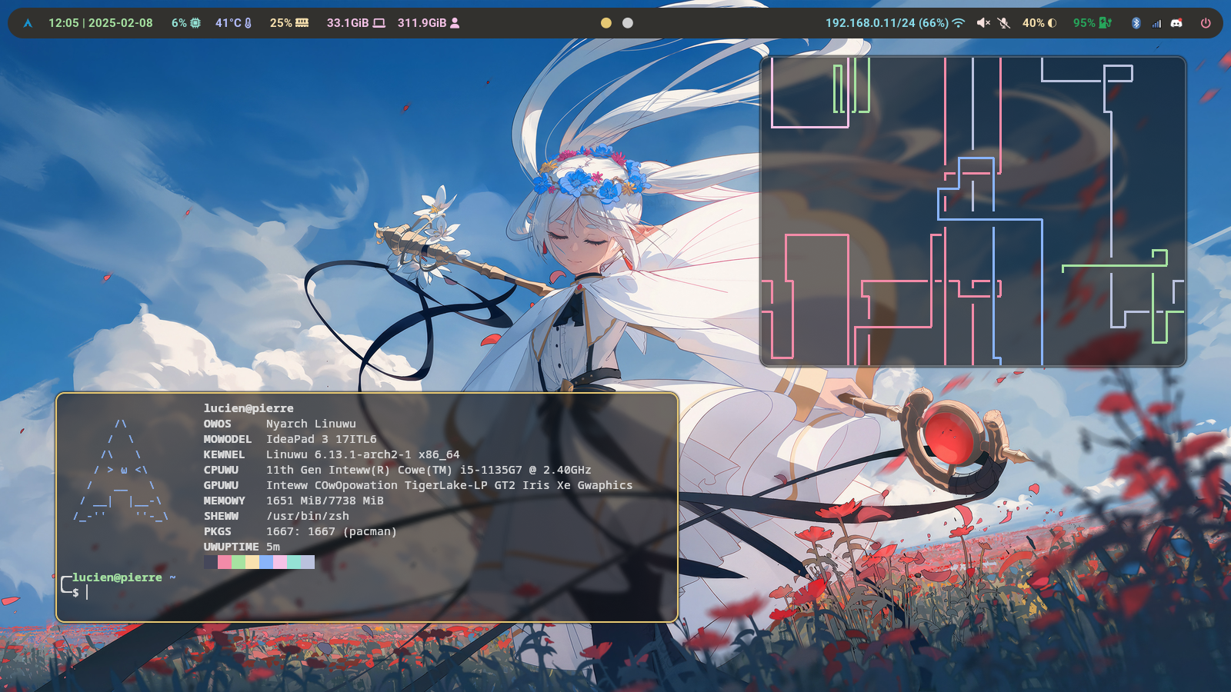Image resolution: width=1231 pixels, height=692 pixels.
Task: Click the blue color block in terminal palette
Action: tap(266, 562)
